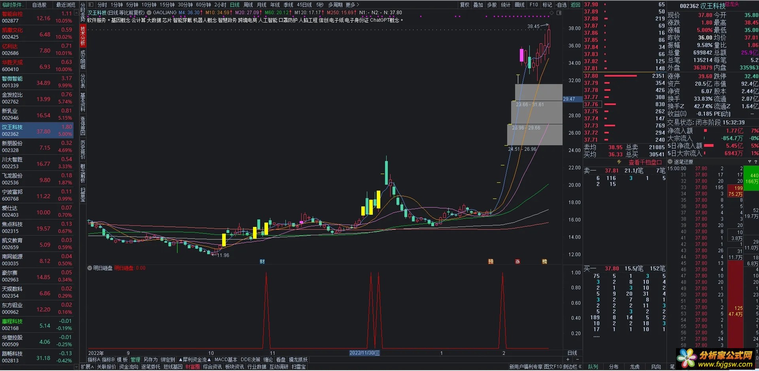
Task: Open the 分布 tab in order book
Action: pyautogui.click(x=614, y=367)
